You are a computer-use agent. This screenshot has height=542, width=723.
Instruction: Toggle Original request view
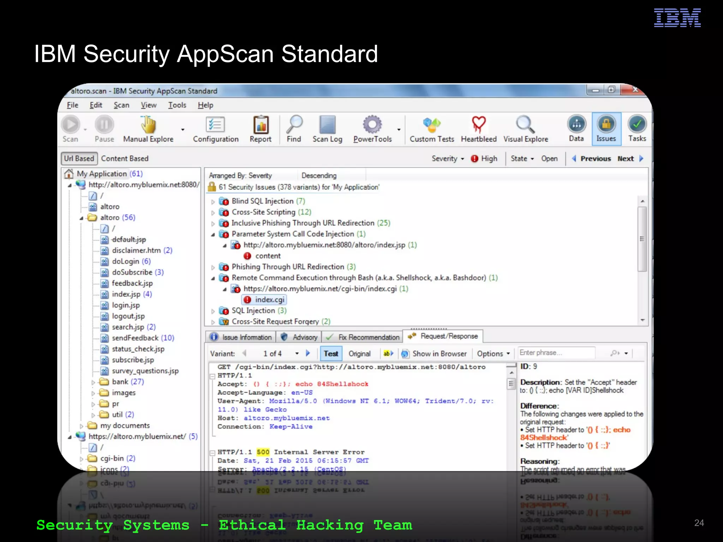click(x=359, y=354)
